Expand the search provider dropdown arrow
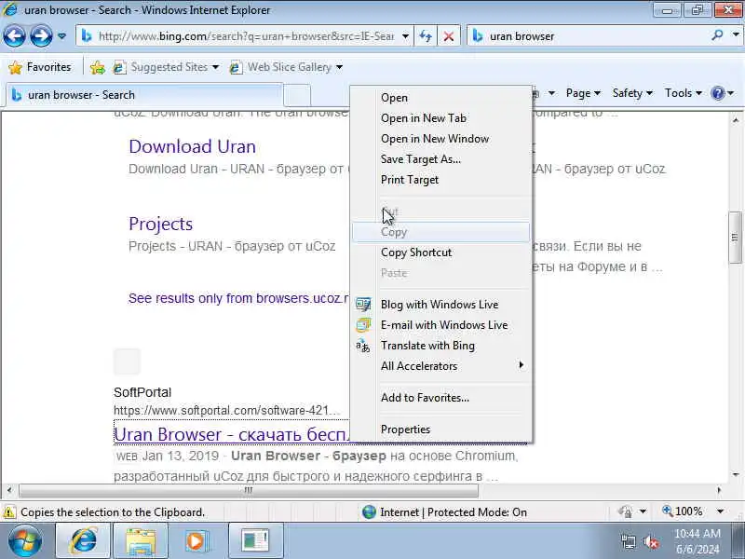The width and height of the screenshot is (745, 559). tap(736, 35)
